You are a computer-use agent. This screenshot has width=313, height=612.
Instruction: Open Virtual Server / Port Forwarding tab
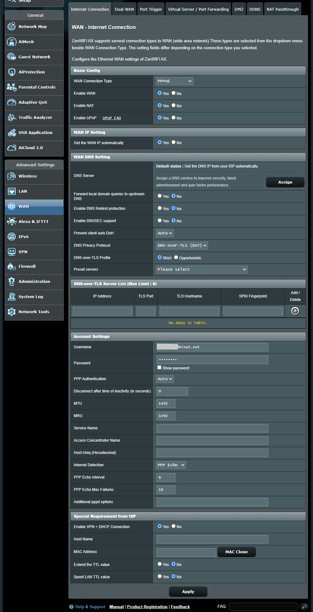(x=198, y=9)
